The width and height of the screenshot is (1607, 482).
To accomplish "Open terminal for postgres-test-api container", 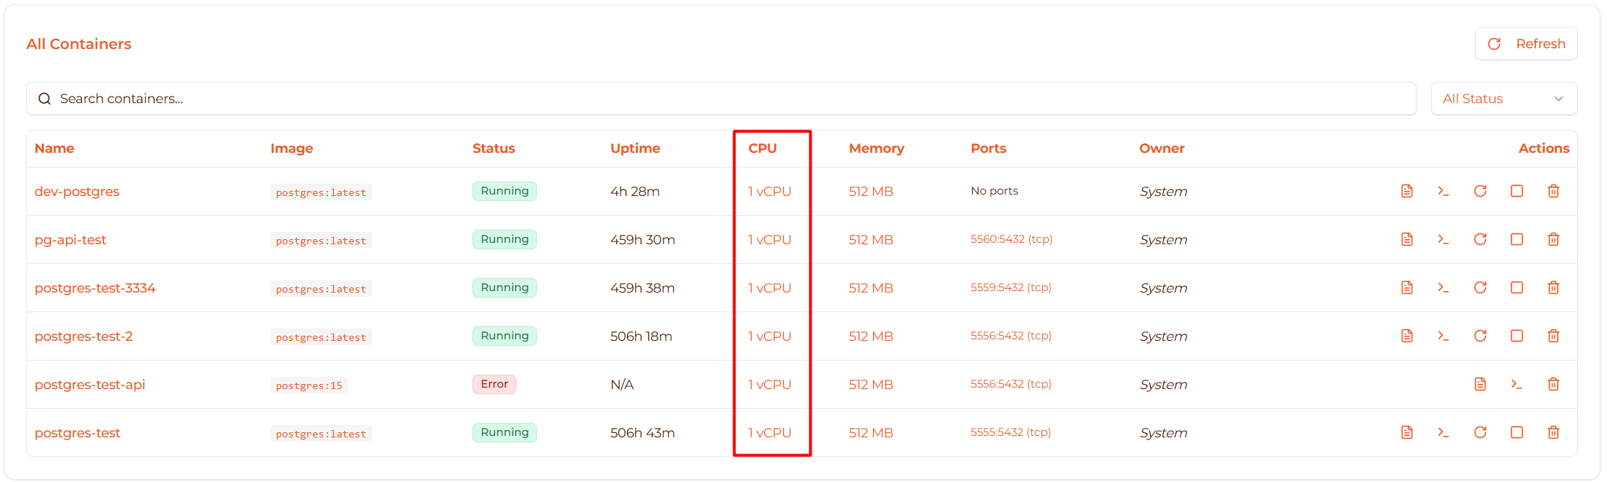I will tap(1516, 384).
